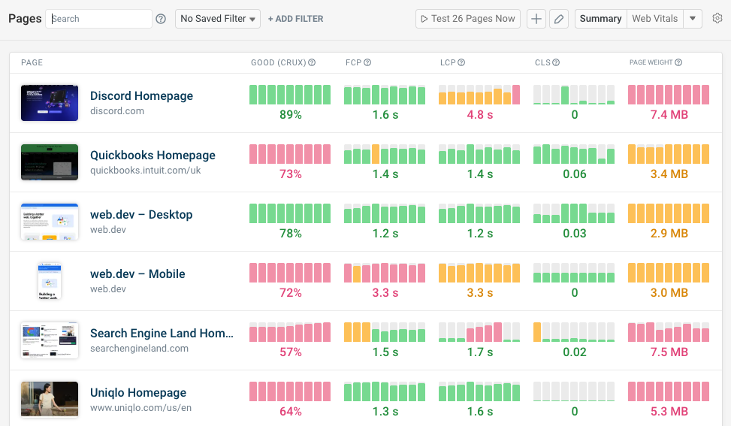The image size is (731, 426).
Task: Click Test 26 Pages Now button
Action: point(467,19)
